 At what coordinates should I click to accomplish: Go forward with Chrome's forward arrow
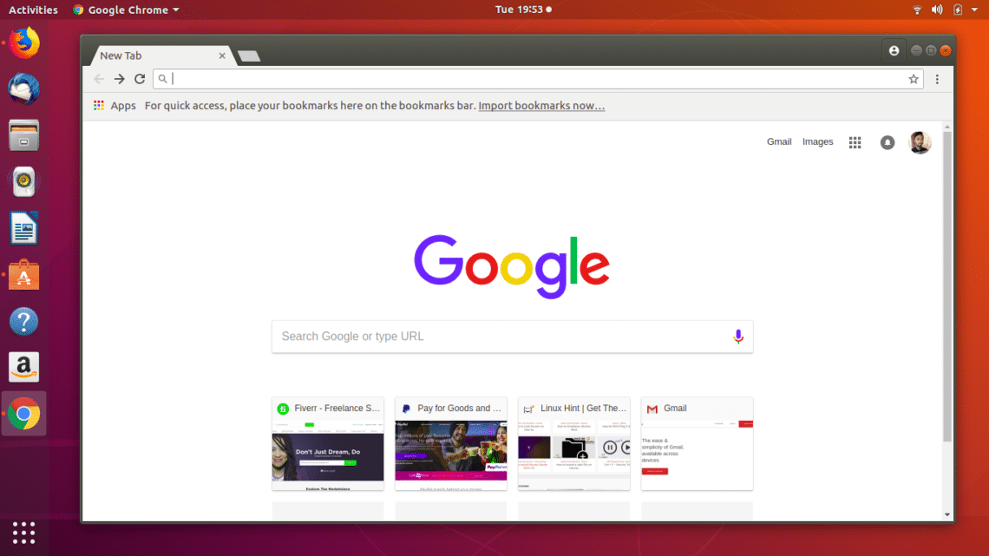click(x=119, y=79)
